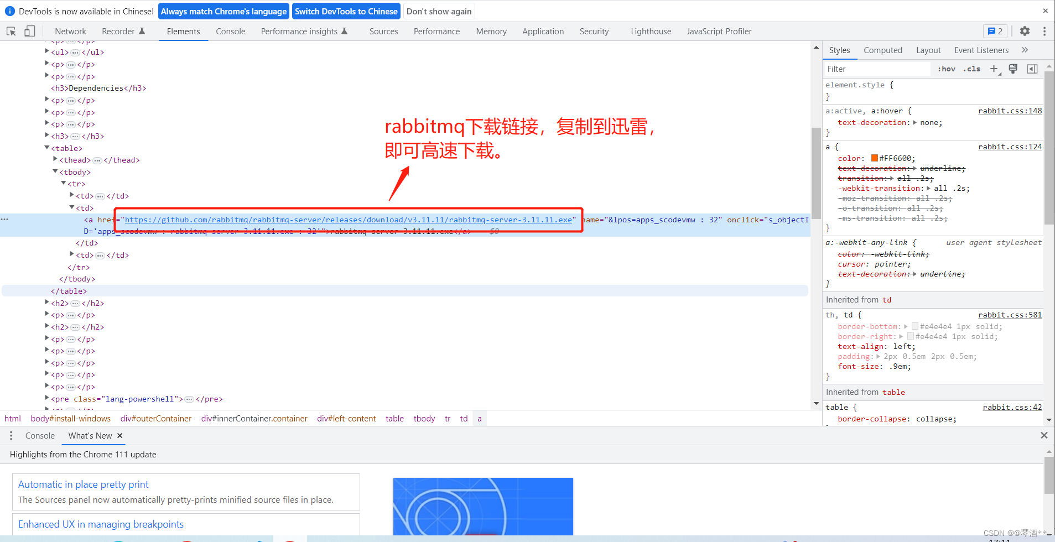
Task: Collapse the table element node
Action: point(47,148)
